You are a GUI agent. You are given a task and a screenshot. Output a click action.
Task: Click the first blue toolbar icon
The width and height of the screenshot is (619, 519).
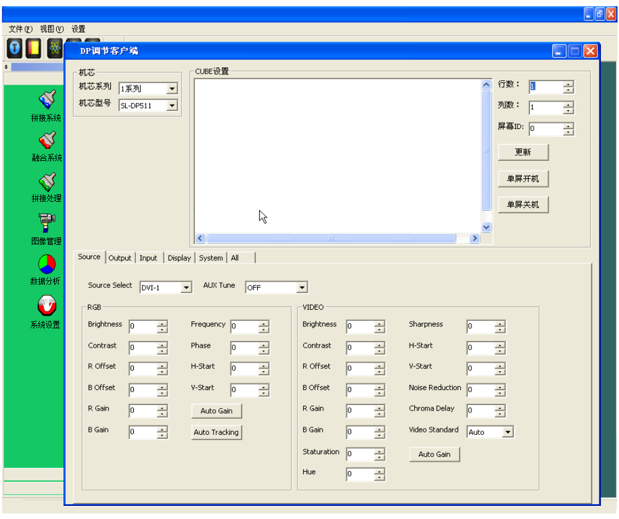click(x=15, y=47)
